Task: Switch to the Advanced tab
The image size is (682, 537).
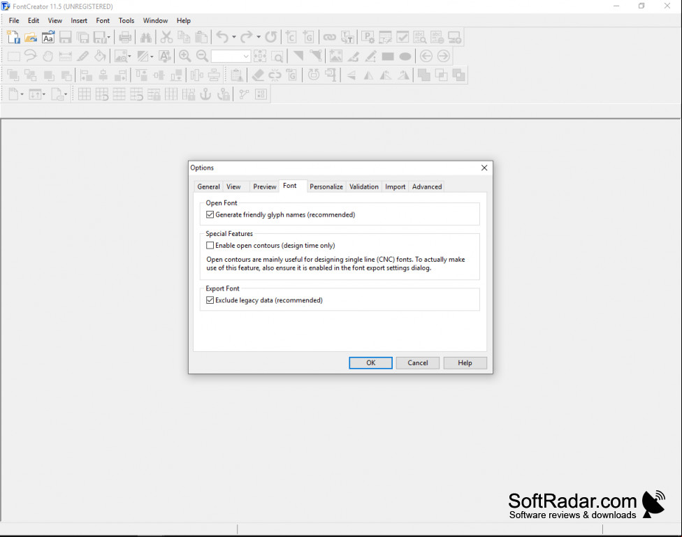Action: click(x=427, y=186)
